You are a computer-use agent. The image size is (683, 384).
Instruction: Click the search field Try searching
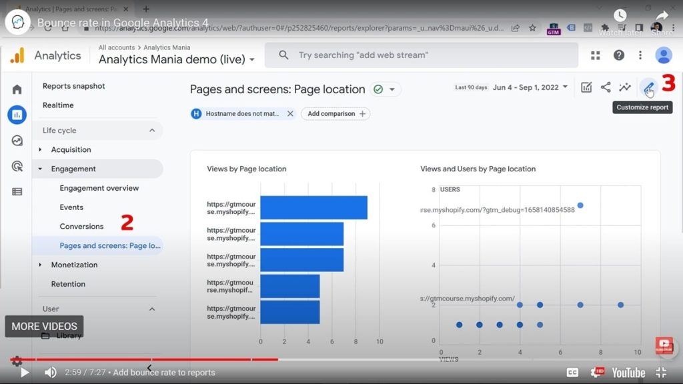coord(422,55)
